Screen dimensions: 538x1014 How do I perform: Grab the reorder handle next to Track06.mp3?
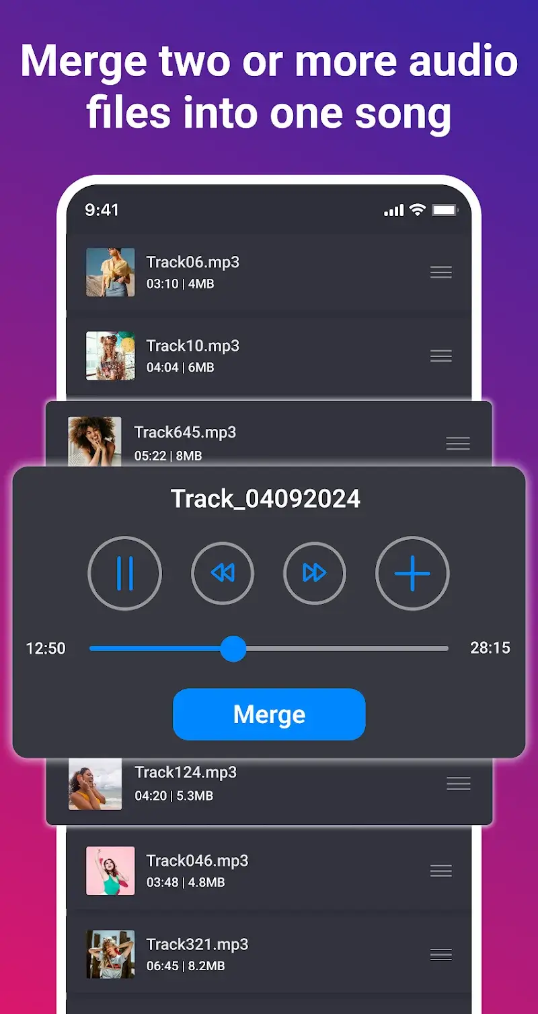tap(441, 272)
